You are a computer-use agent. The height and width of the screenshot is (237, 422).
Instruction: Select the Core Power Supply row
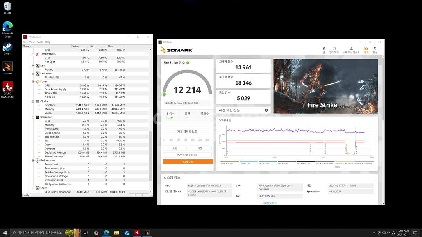[86, 89]
